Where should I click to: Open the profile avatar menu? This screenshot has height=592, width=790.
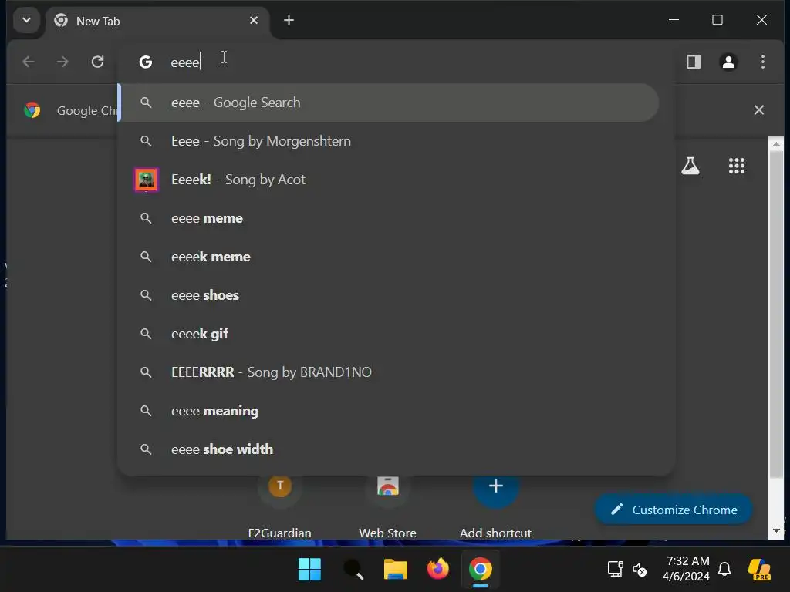click(x=728, y=62)
